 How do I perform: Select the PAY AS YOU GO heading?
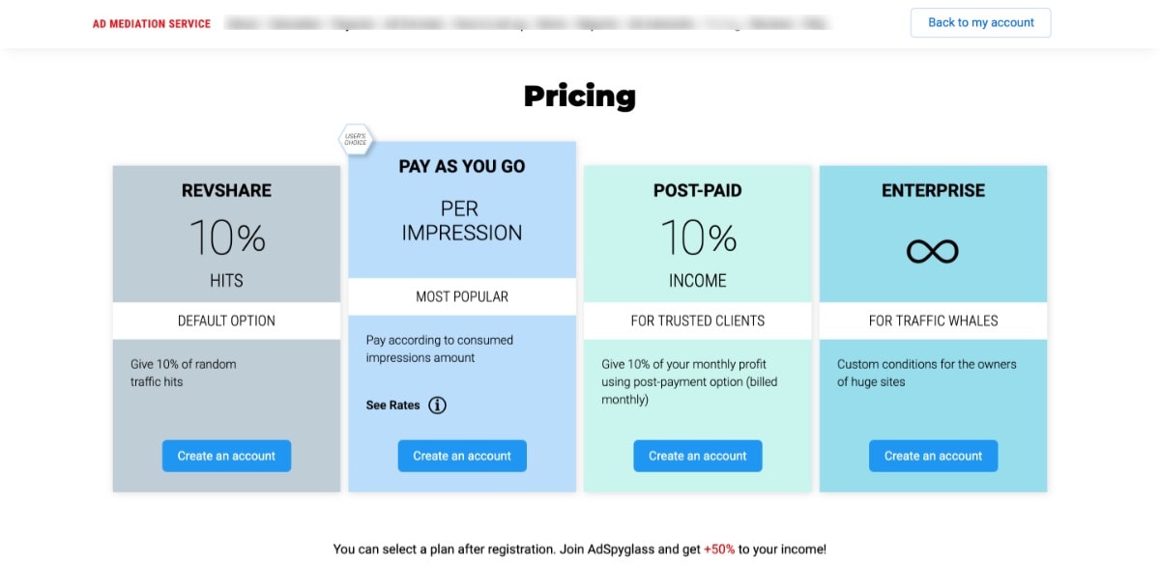tap(462, 167)
